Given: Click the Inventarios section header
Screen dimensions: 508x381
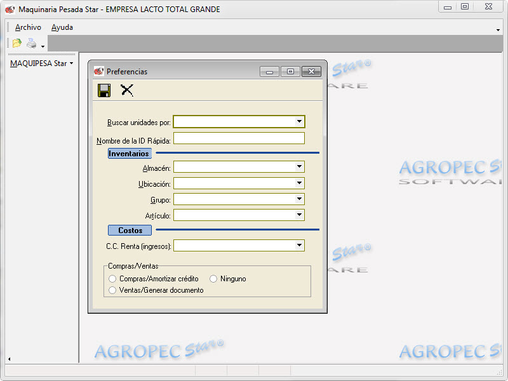Looking at the screenshot, I should 130,154.
